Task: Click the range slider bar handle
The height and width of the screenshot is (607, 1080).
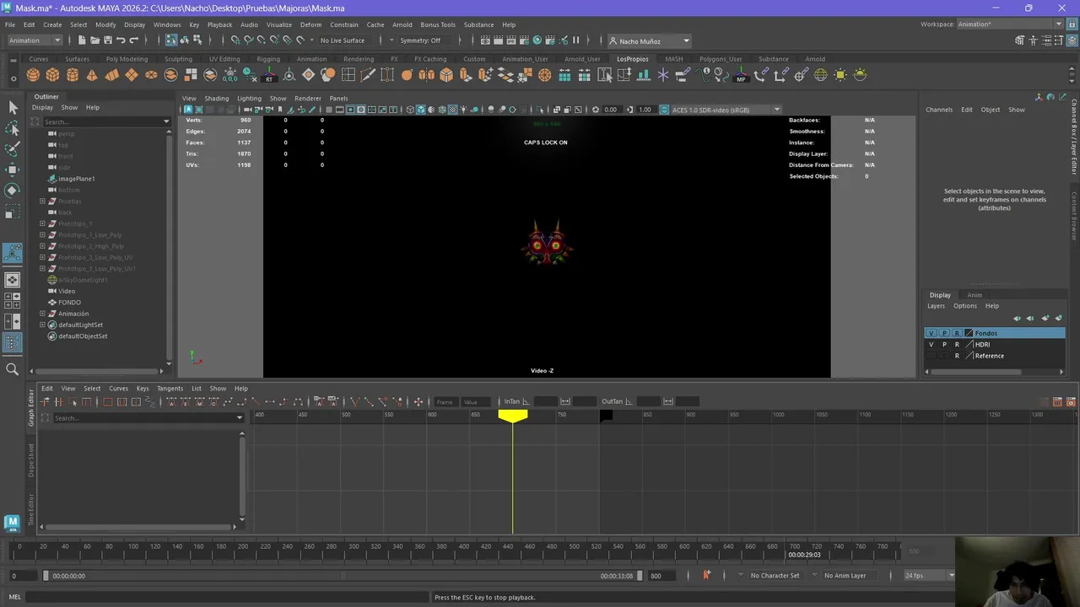Action: click(x=343, y=576)
